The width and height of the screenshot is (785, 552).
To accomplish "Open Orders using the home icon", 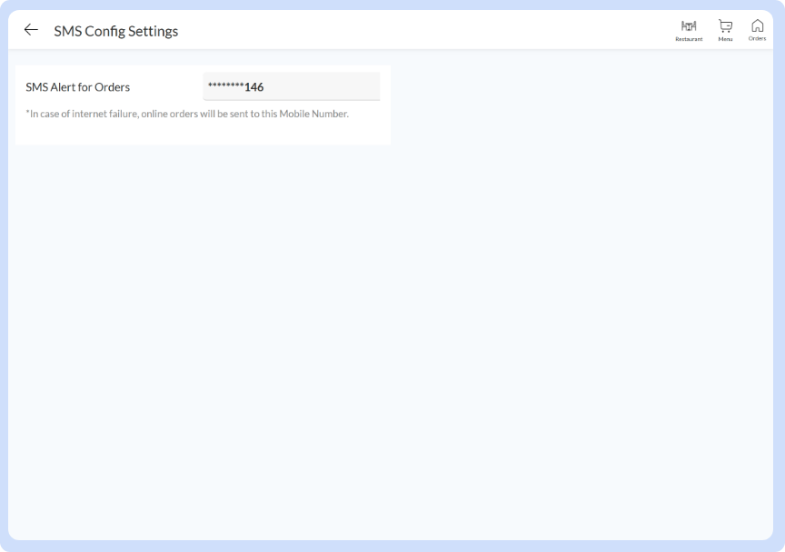I will pyautogui.click(x=757, y=30).
